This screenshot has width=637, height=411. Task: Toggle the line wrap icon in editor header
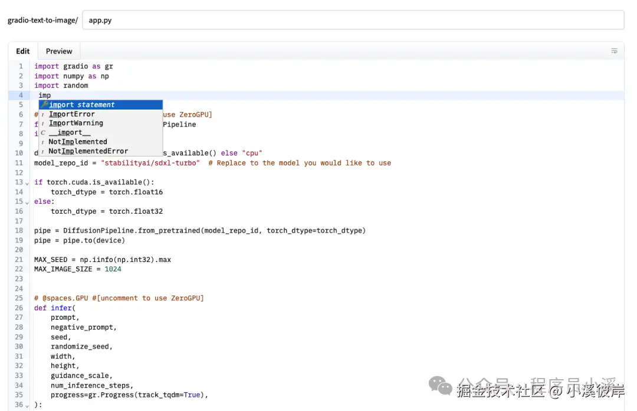point(614,51)
